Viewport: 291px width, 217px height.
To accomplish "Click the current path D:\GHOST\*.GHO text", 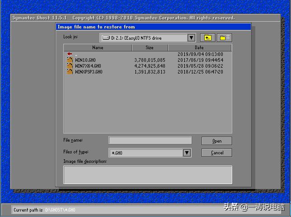I will [x=60, y=210].
